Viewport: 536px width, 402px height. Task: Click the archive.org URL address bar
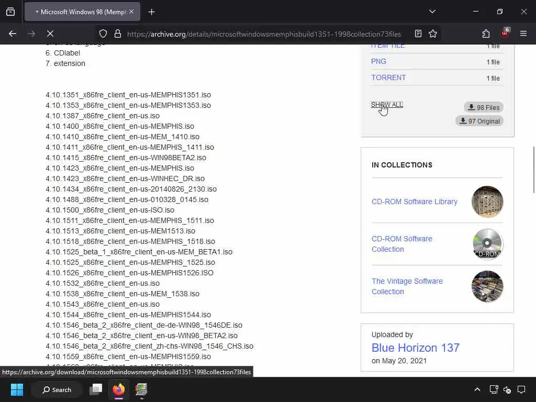point(264,34)
